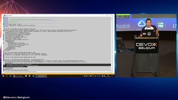The height and width of the screenshot is (100, 178).
Task: Open the notification center icon
Action: [x=112, y=76]
